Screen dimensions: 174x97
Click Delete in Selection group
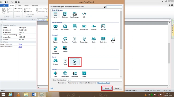click(27, 9)
